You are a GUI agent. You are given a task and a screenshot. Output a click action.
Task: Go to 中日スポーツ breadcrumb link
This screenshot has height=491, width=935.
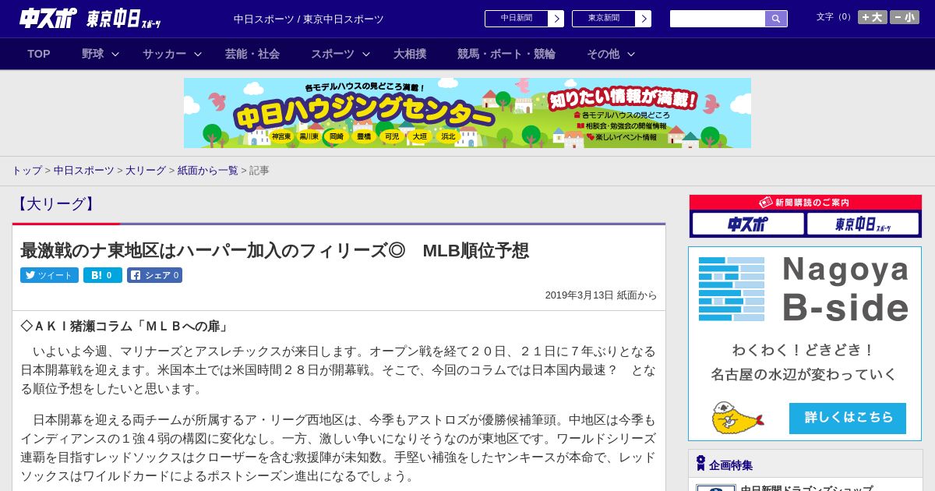(x=84, y=170)
